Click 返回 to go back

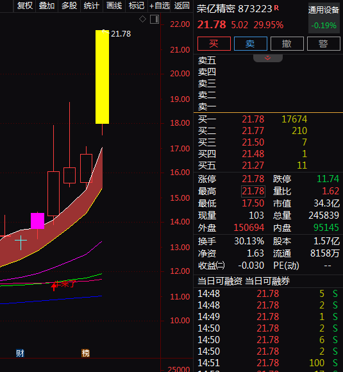(181, 6)
